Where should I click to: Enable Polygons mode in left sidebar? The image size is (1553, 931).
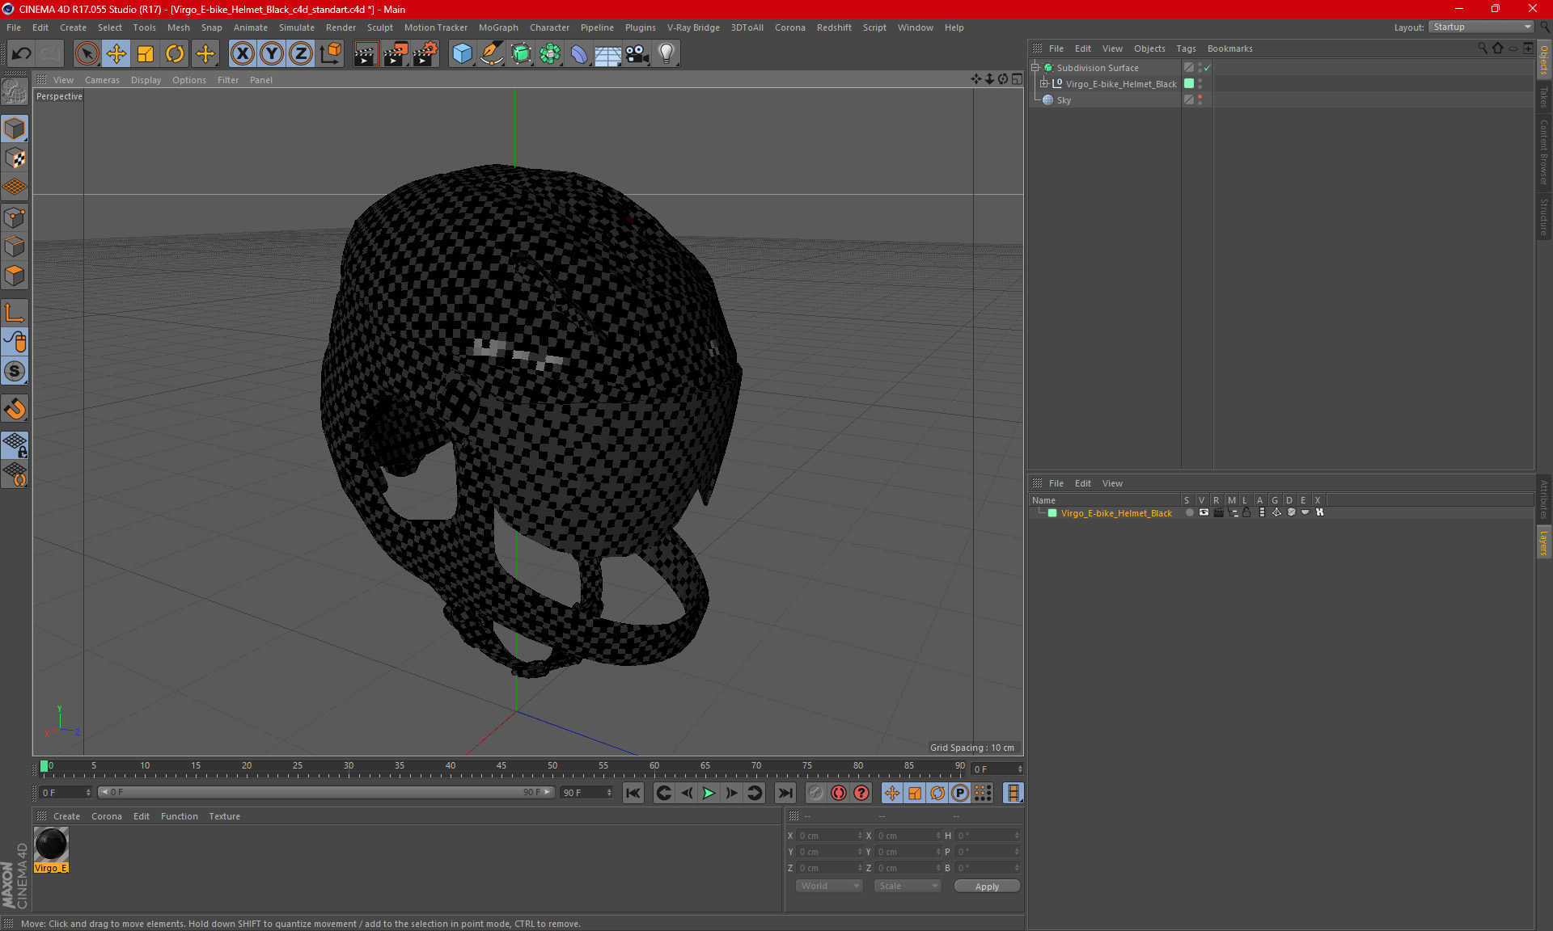pos(15,276)
